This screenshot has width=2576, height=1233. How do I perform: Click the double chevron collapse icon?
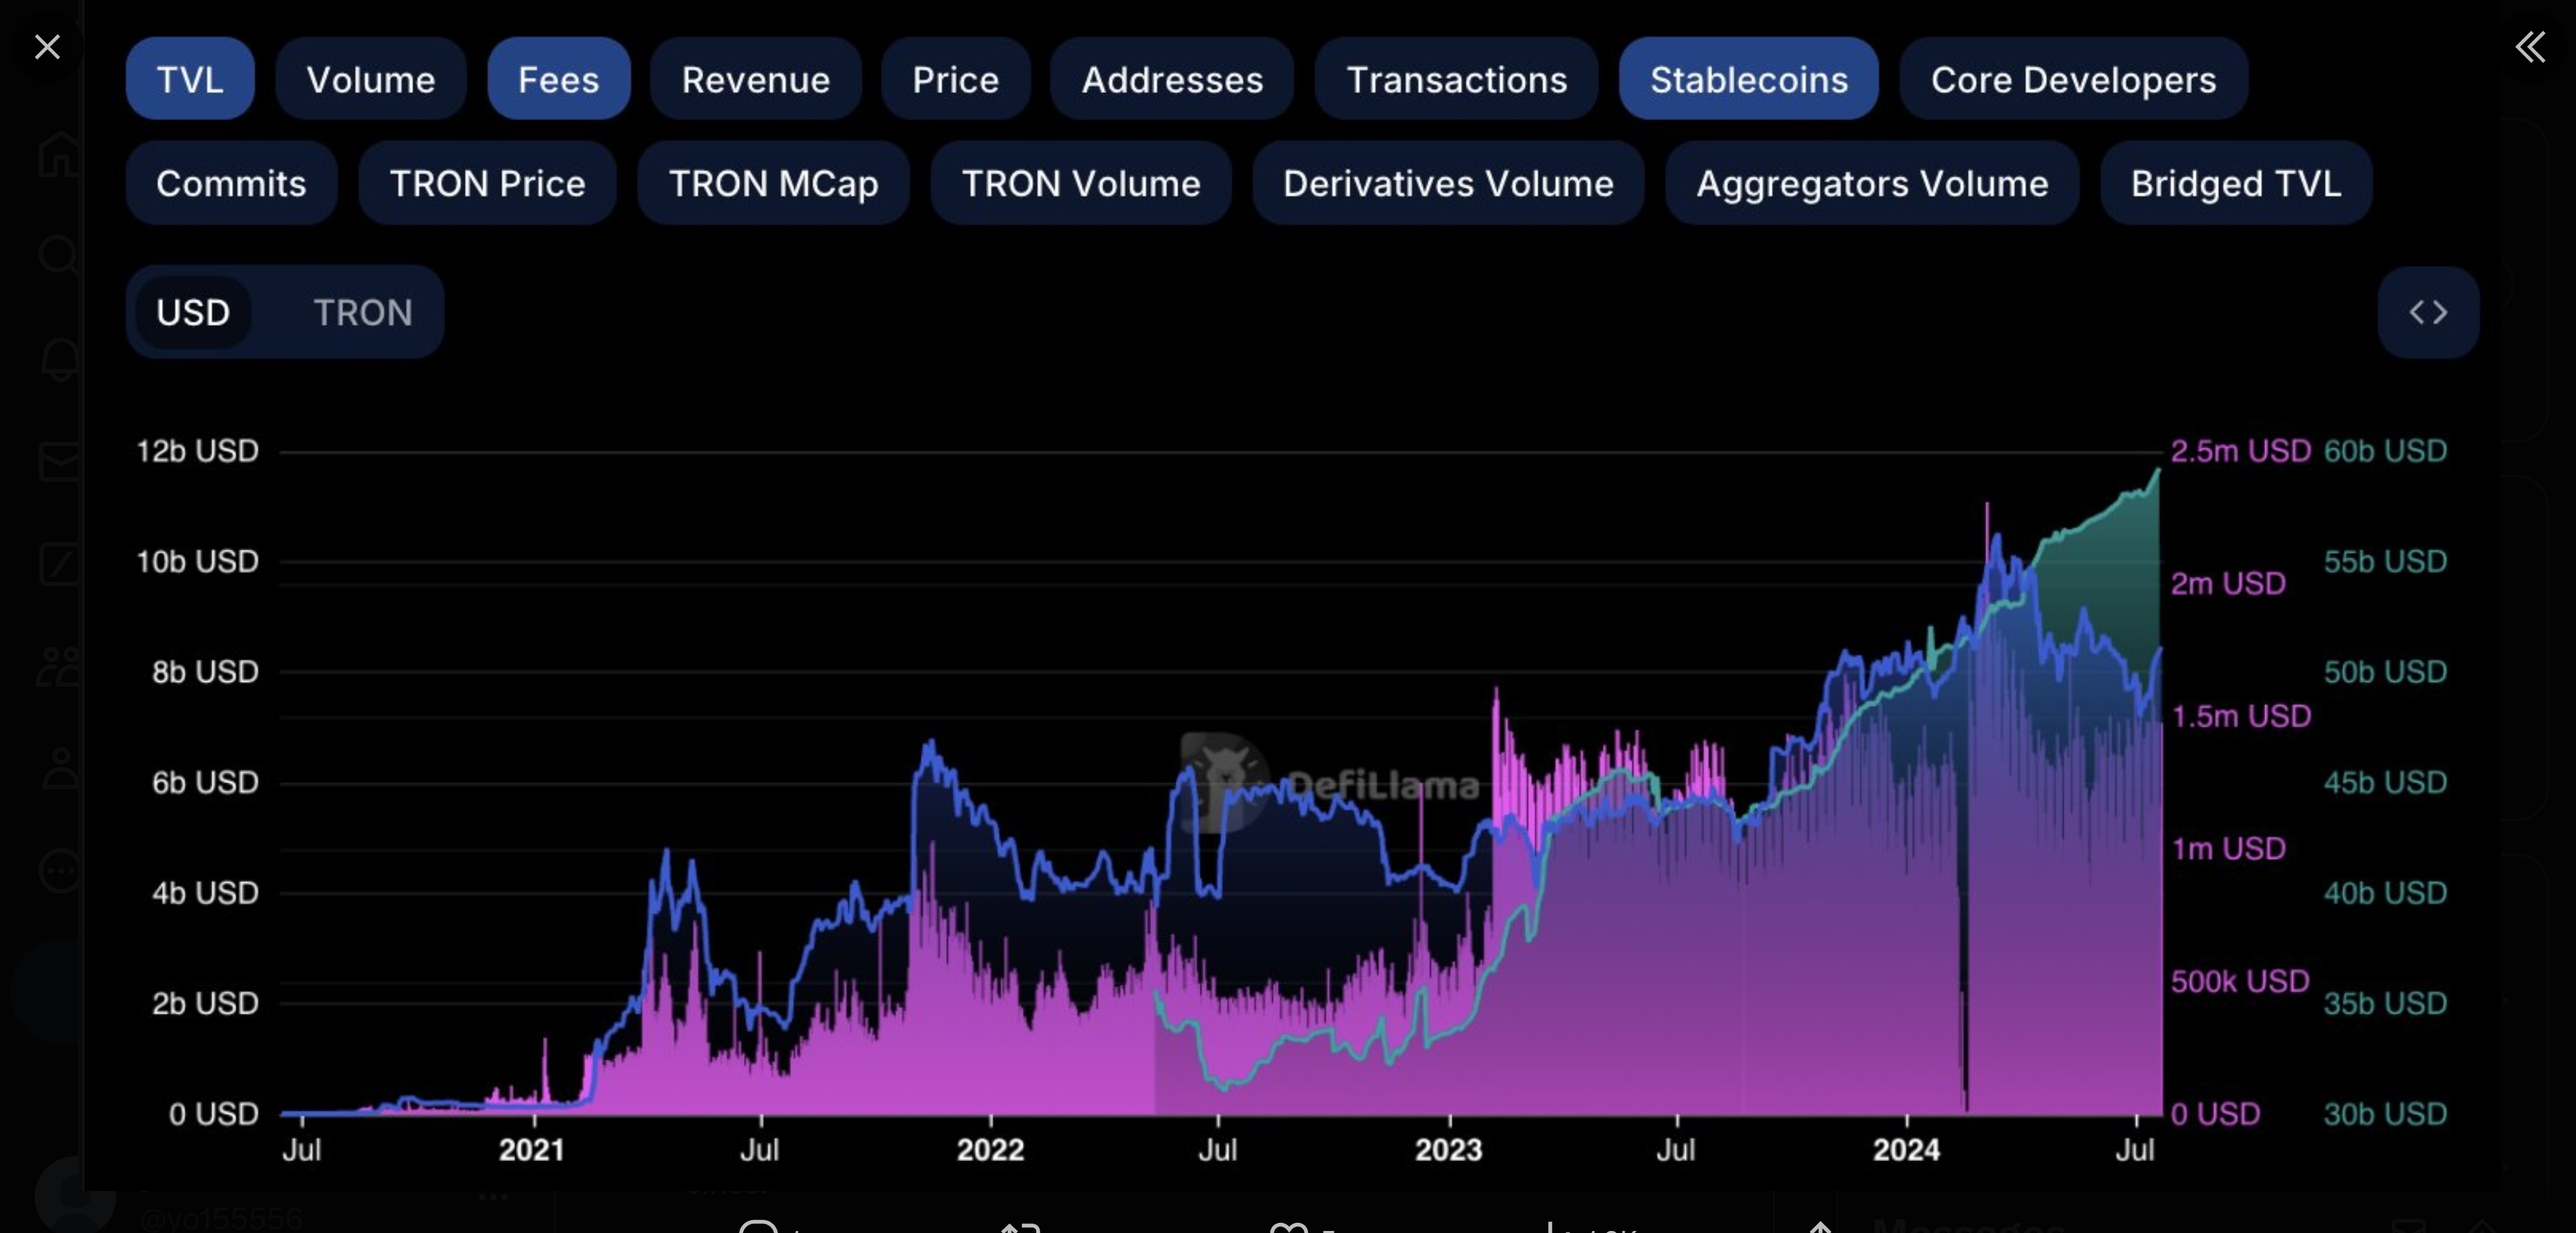click(x=2529, y=47)
